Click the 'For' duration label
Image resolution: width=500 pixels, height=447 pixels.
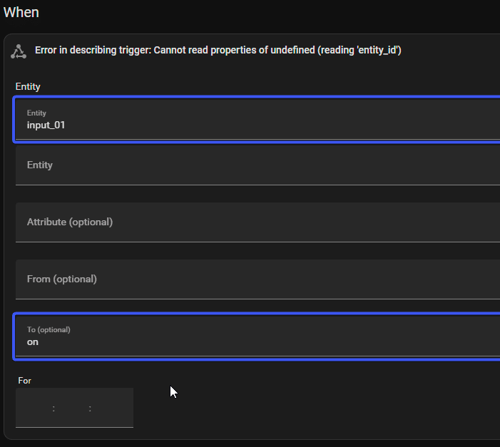tap(25, 381)
